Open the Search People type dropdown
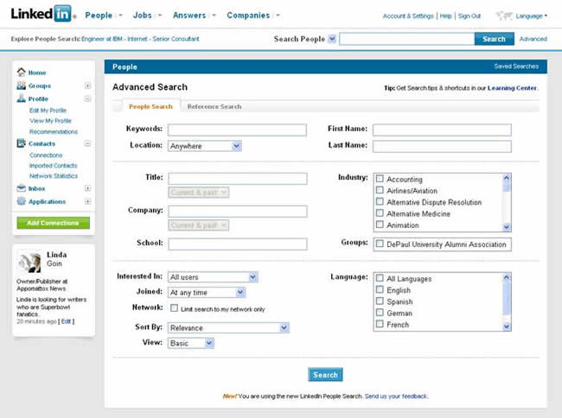The width and height of the screenshot is (562, 418). [332, 39]
